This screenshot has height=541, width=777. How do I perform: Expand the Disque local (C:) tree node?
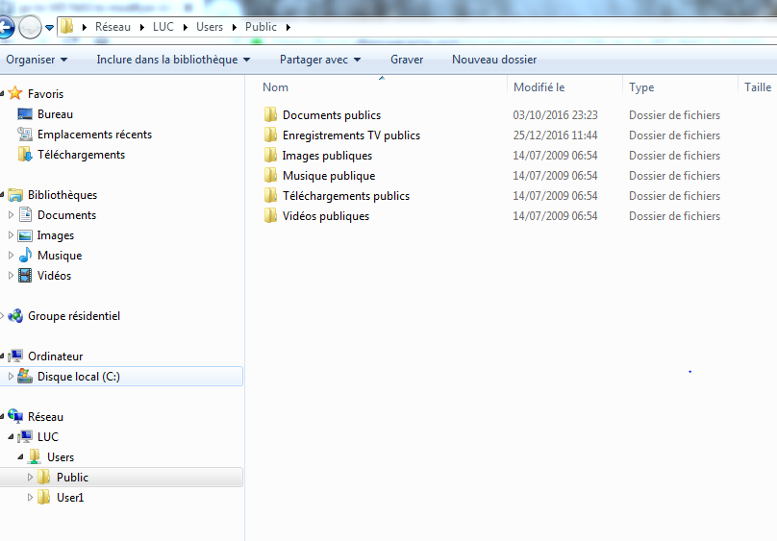(x=11, y=377)
